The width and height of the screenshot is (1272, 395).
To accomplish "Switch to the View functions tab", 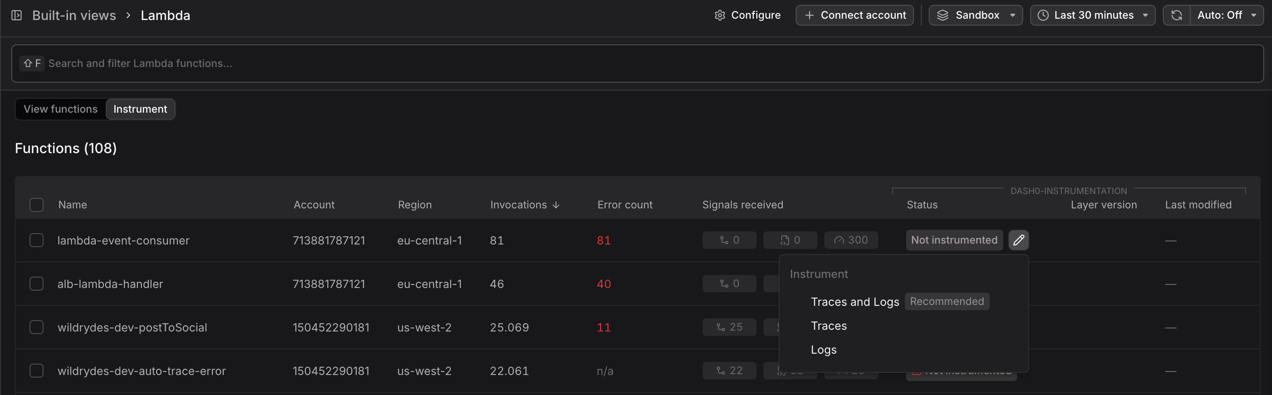I will (61, 109).
